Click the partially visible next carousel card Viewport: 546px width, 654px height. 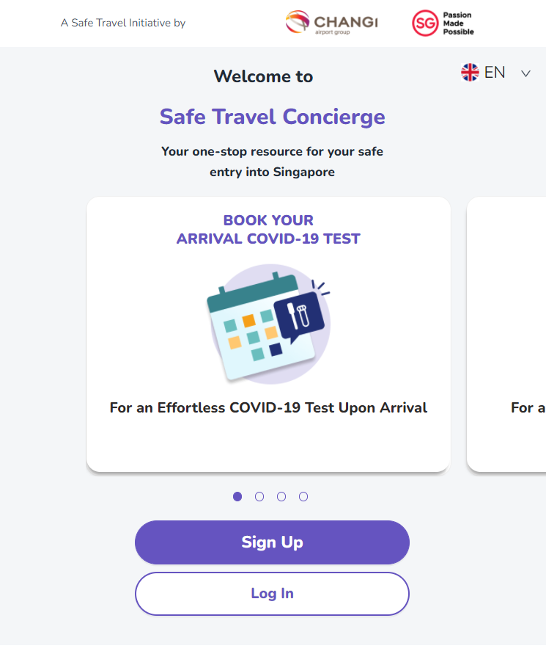tap(506, 334)
